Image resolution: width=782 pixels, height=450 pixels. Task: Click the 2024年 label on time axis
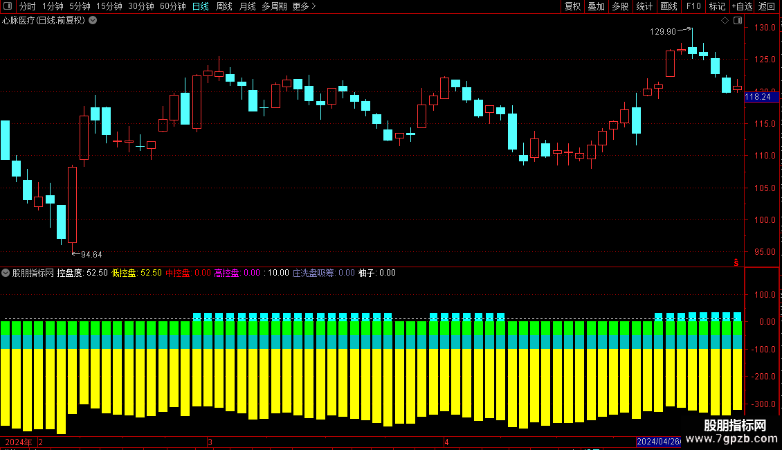point(19,442)
